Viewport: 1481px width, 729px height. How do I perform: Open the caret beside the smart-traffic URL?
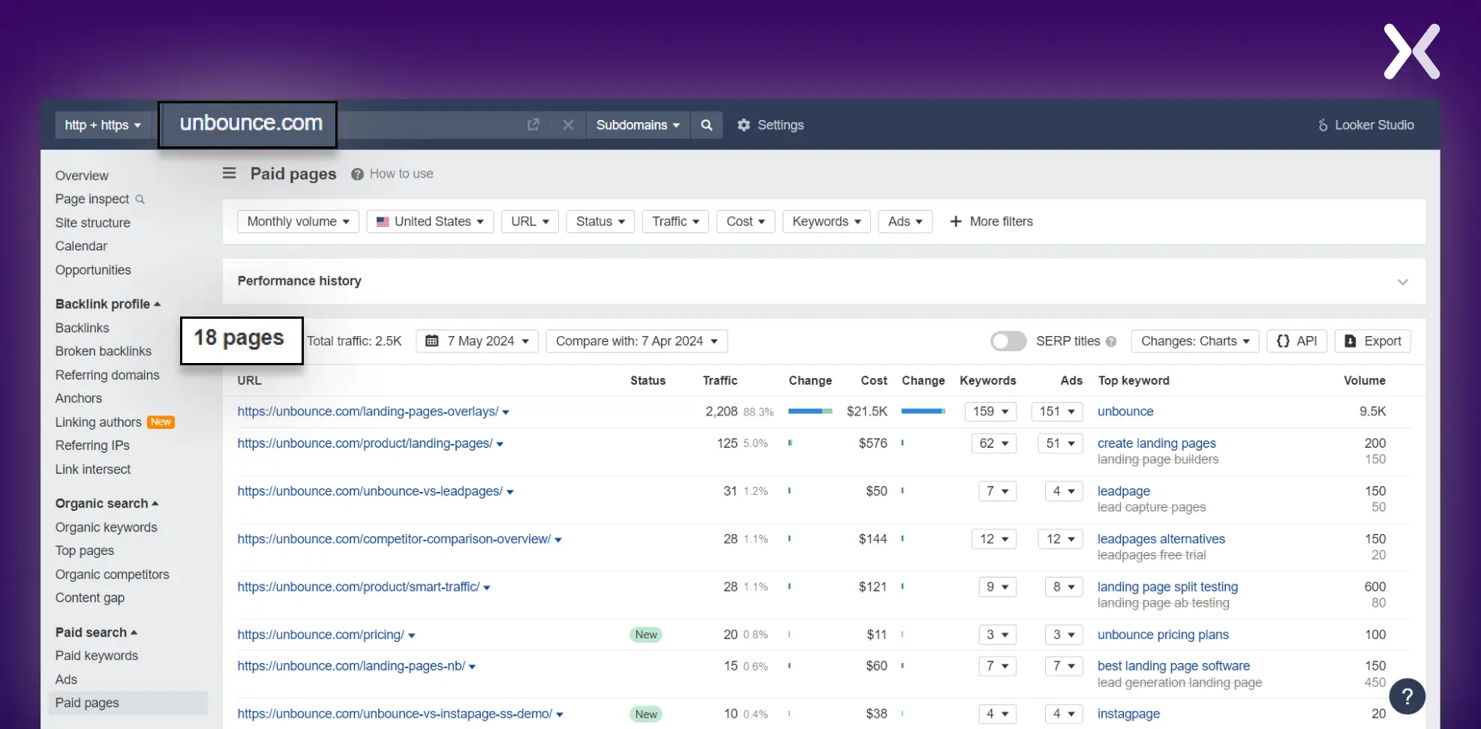tap(487, 588)
